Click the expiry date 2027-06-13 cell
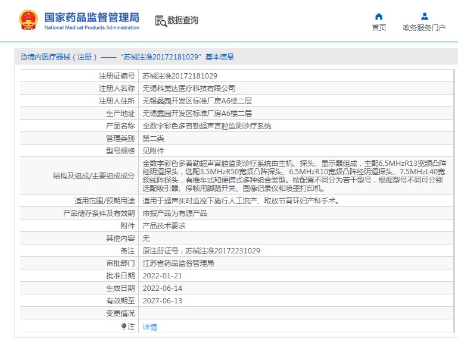The image size is (458, 342). point(163,301)
